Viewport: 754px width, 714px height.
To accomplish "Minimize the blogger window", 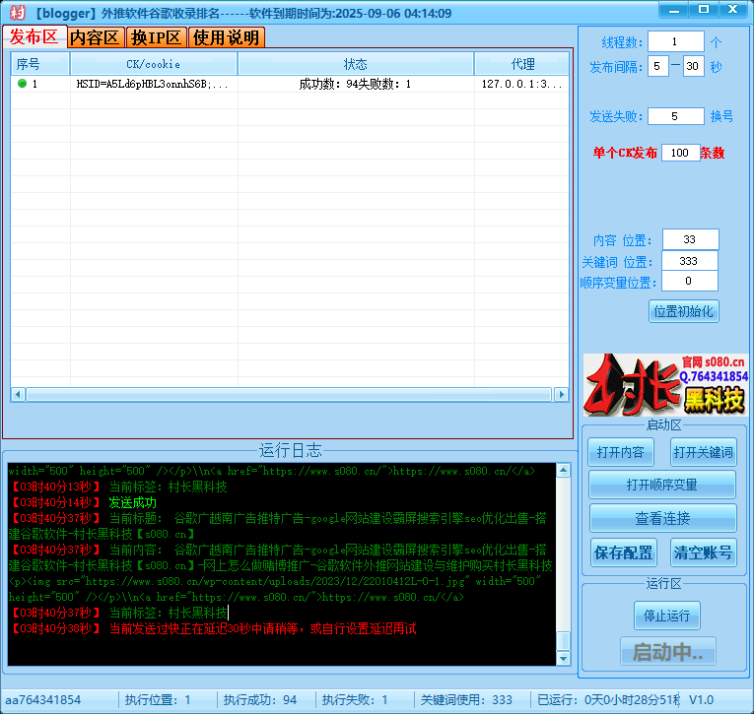I will [674, 10].
